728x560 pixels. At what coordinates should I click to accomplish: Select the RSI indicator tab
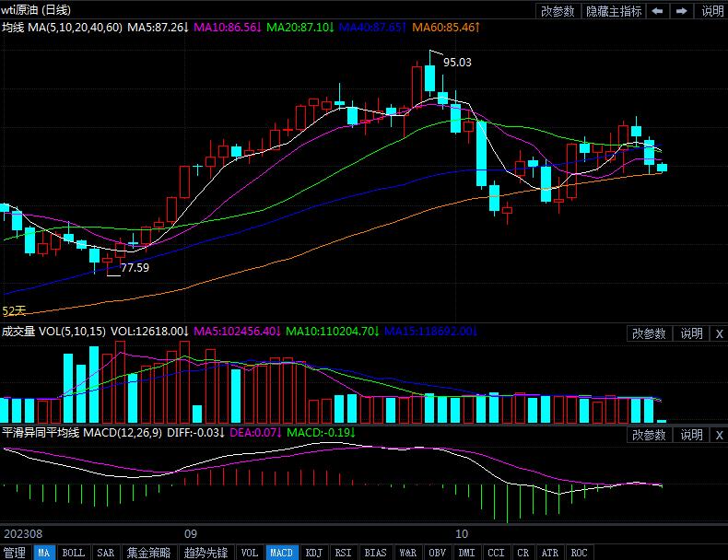pos(343,553)
